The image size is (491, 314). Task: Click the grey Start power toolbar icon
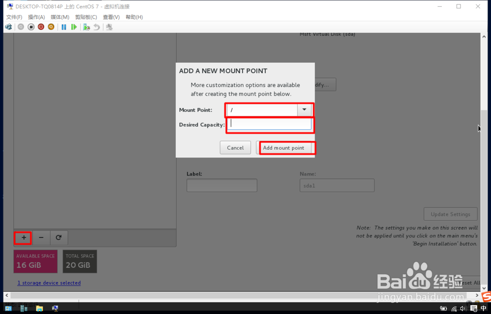tap(21, 27)
